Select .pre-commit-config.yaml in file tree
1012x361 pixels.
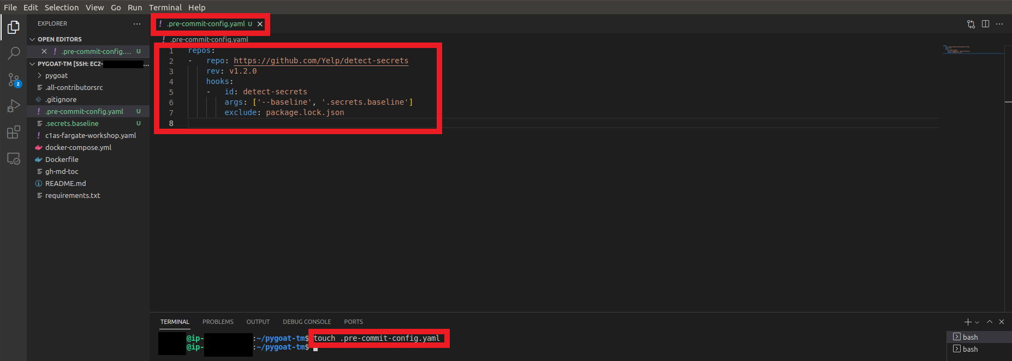tap(88, 111)
